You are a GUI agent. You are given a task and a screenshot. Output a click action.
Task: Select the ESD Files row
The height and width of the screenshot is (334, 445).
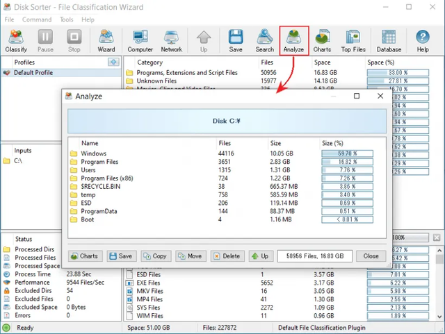pos(280,274)
